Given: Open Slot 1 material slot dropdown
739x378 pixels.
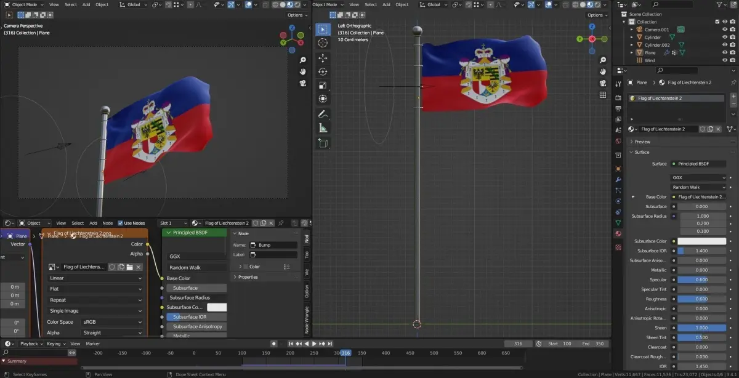Looking at the screenshot, I should [172, 223].
